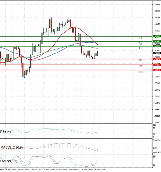The image size is (161, 172).
Task: Click the 1.41615 price scale label
Action: pos(156,5)
